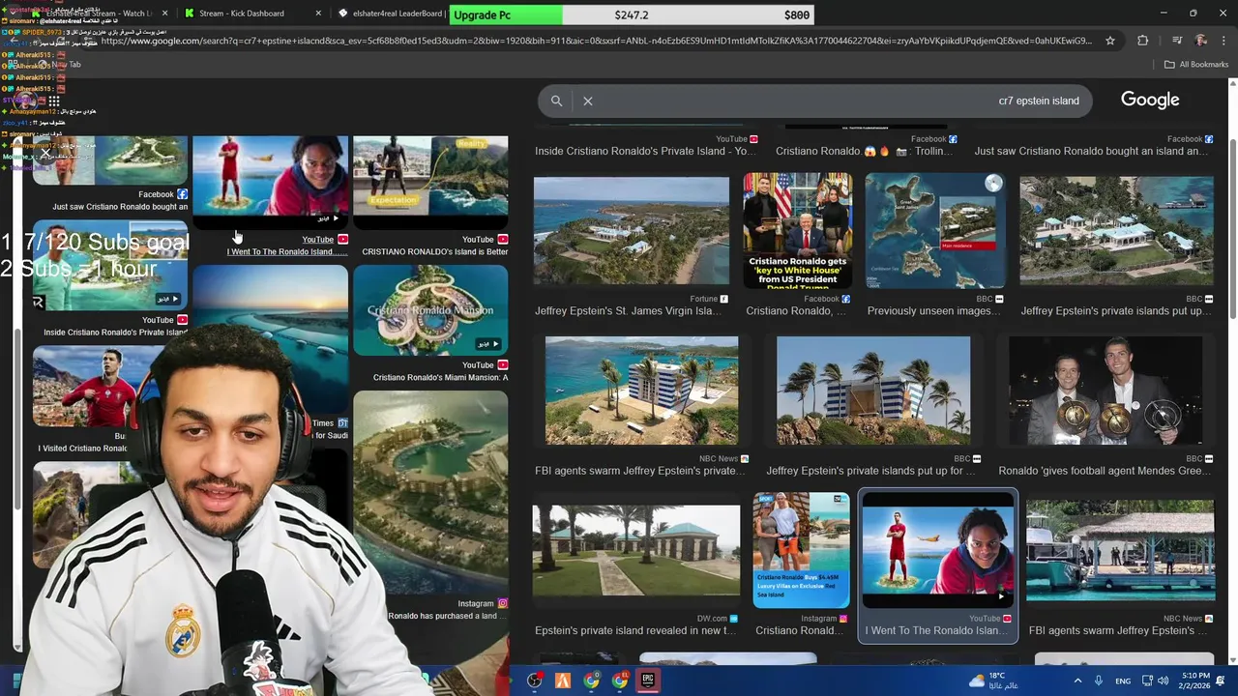The height and width of the screenshot is (696, 1238).
Task: Click the search magnifier icon in Google search box
Action: point(556,101)
